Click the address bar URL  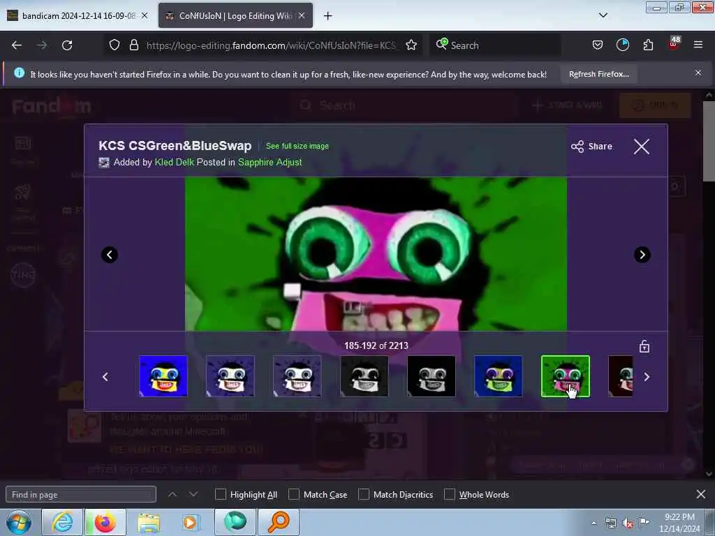click(x=272, y=45)
